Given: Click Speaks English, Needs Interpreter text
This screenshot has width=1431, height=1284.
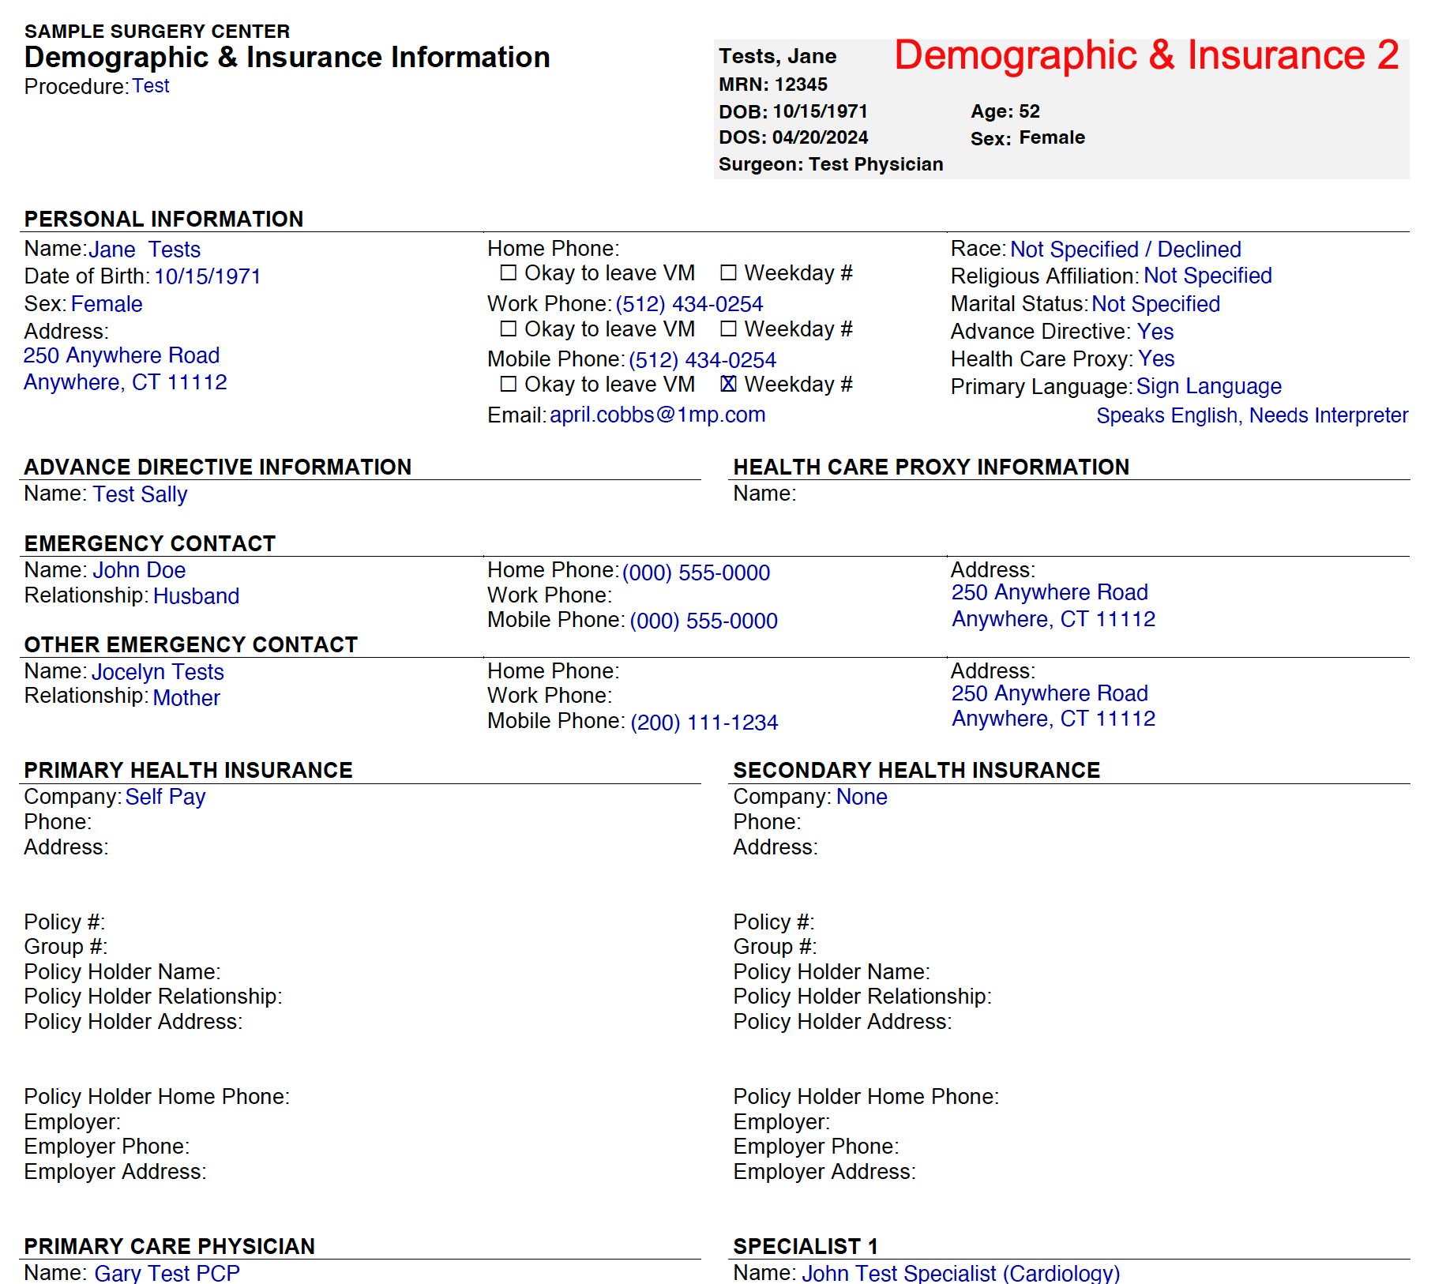Looking at the screenshot, I should pos(1252,415).
